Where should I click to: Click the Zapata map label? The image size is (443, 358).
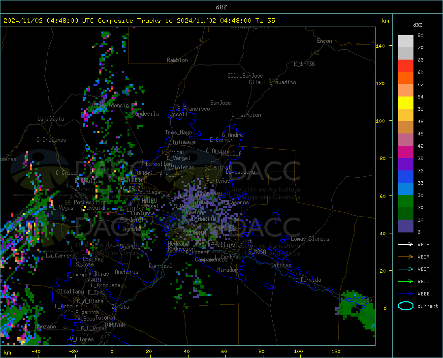coord(121,307)
